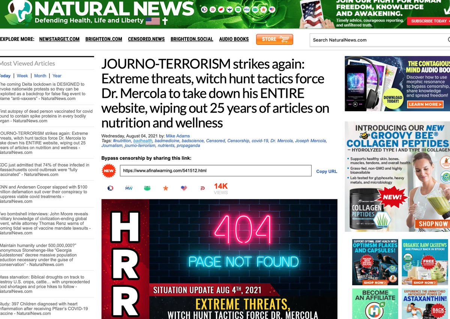Open Two bombshell interviews John Moore article
This screenshot has width=450, height=319.
click(x=45, y=223)
